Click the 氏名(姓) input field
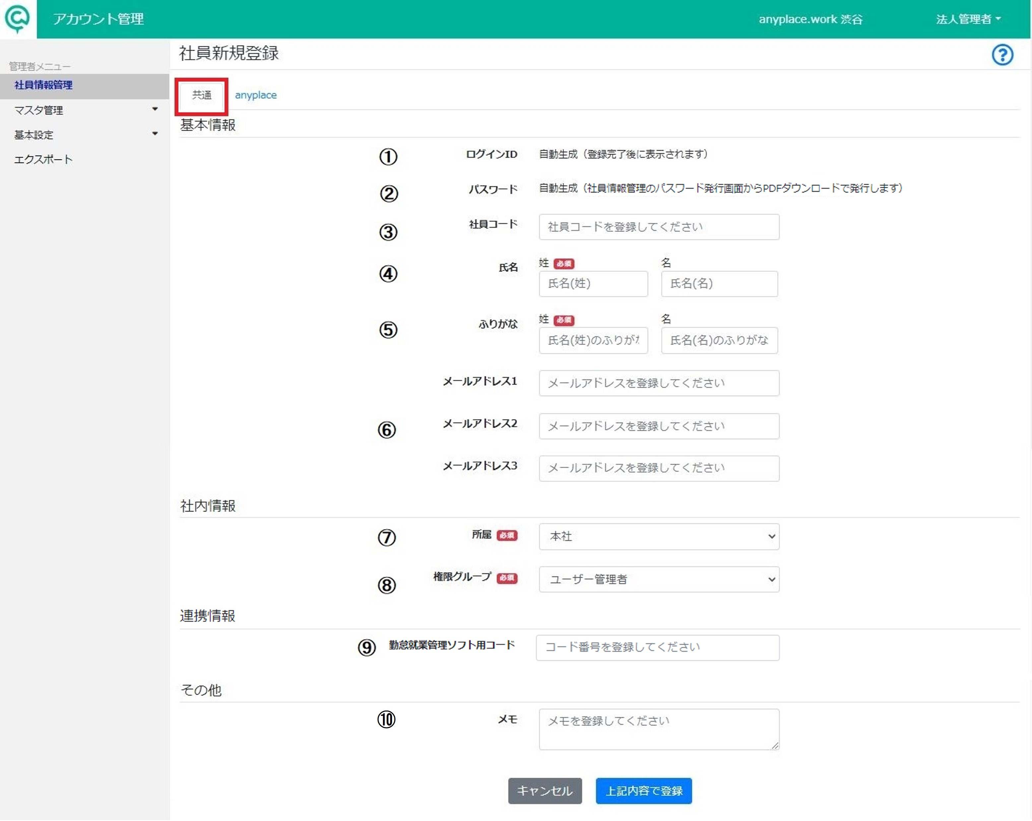Screen dimensions: 1032x821 pos(593,284)
